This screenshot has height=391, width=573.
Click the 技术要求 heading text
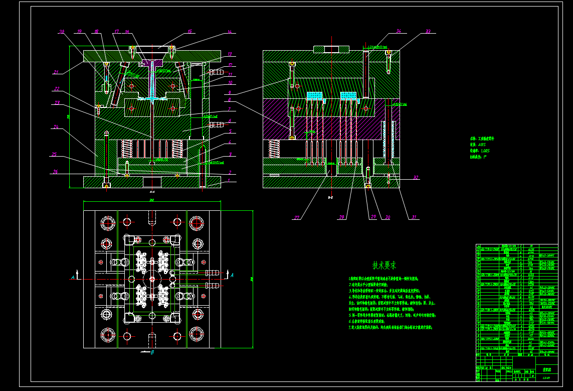(385, 265)
